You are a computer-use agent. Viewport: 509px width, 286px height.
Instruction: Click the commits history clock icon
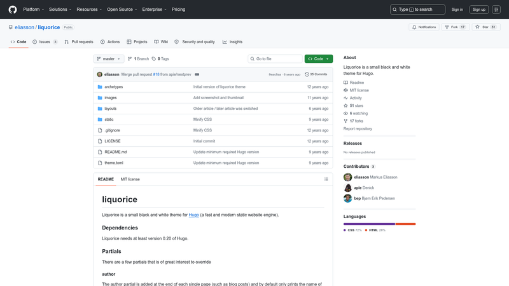point(307,74)
